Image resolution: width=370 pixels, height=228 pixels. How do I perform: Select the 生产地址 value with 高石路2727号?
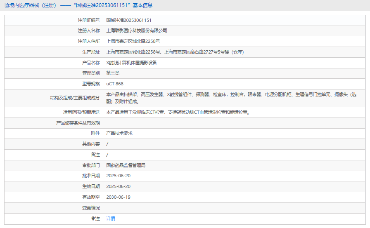175,52
